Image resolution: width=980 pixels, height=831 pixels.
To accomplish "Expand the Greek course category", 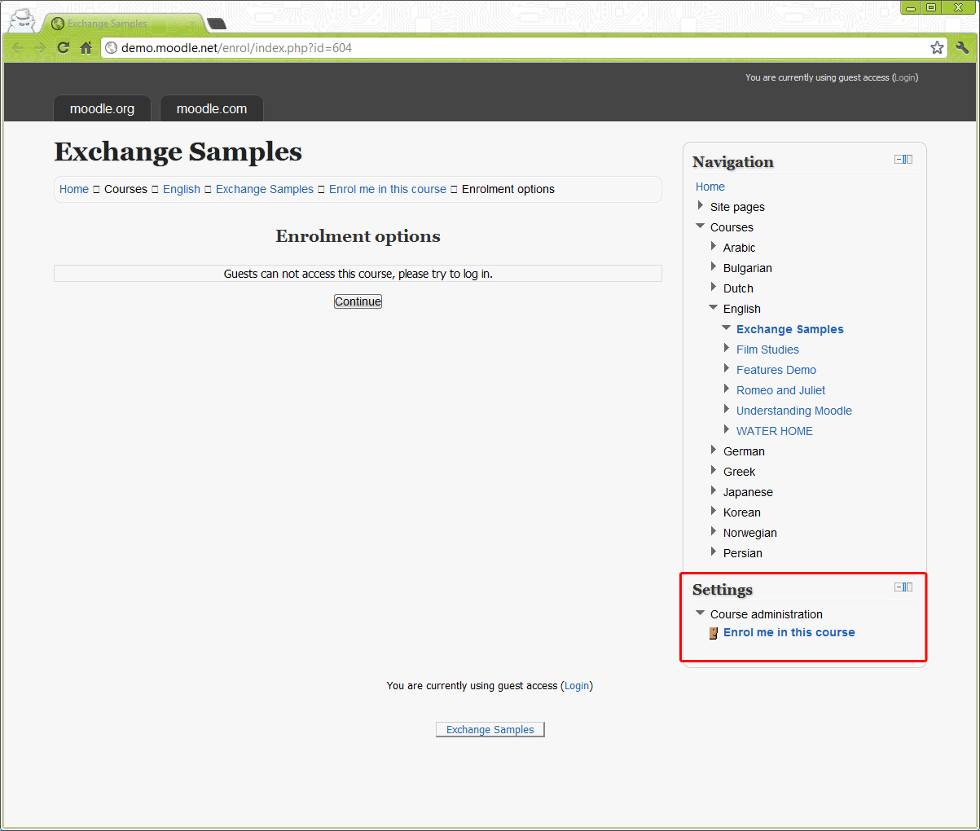I will 714,470.
